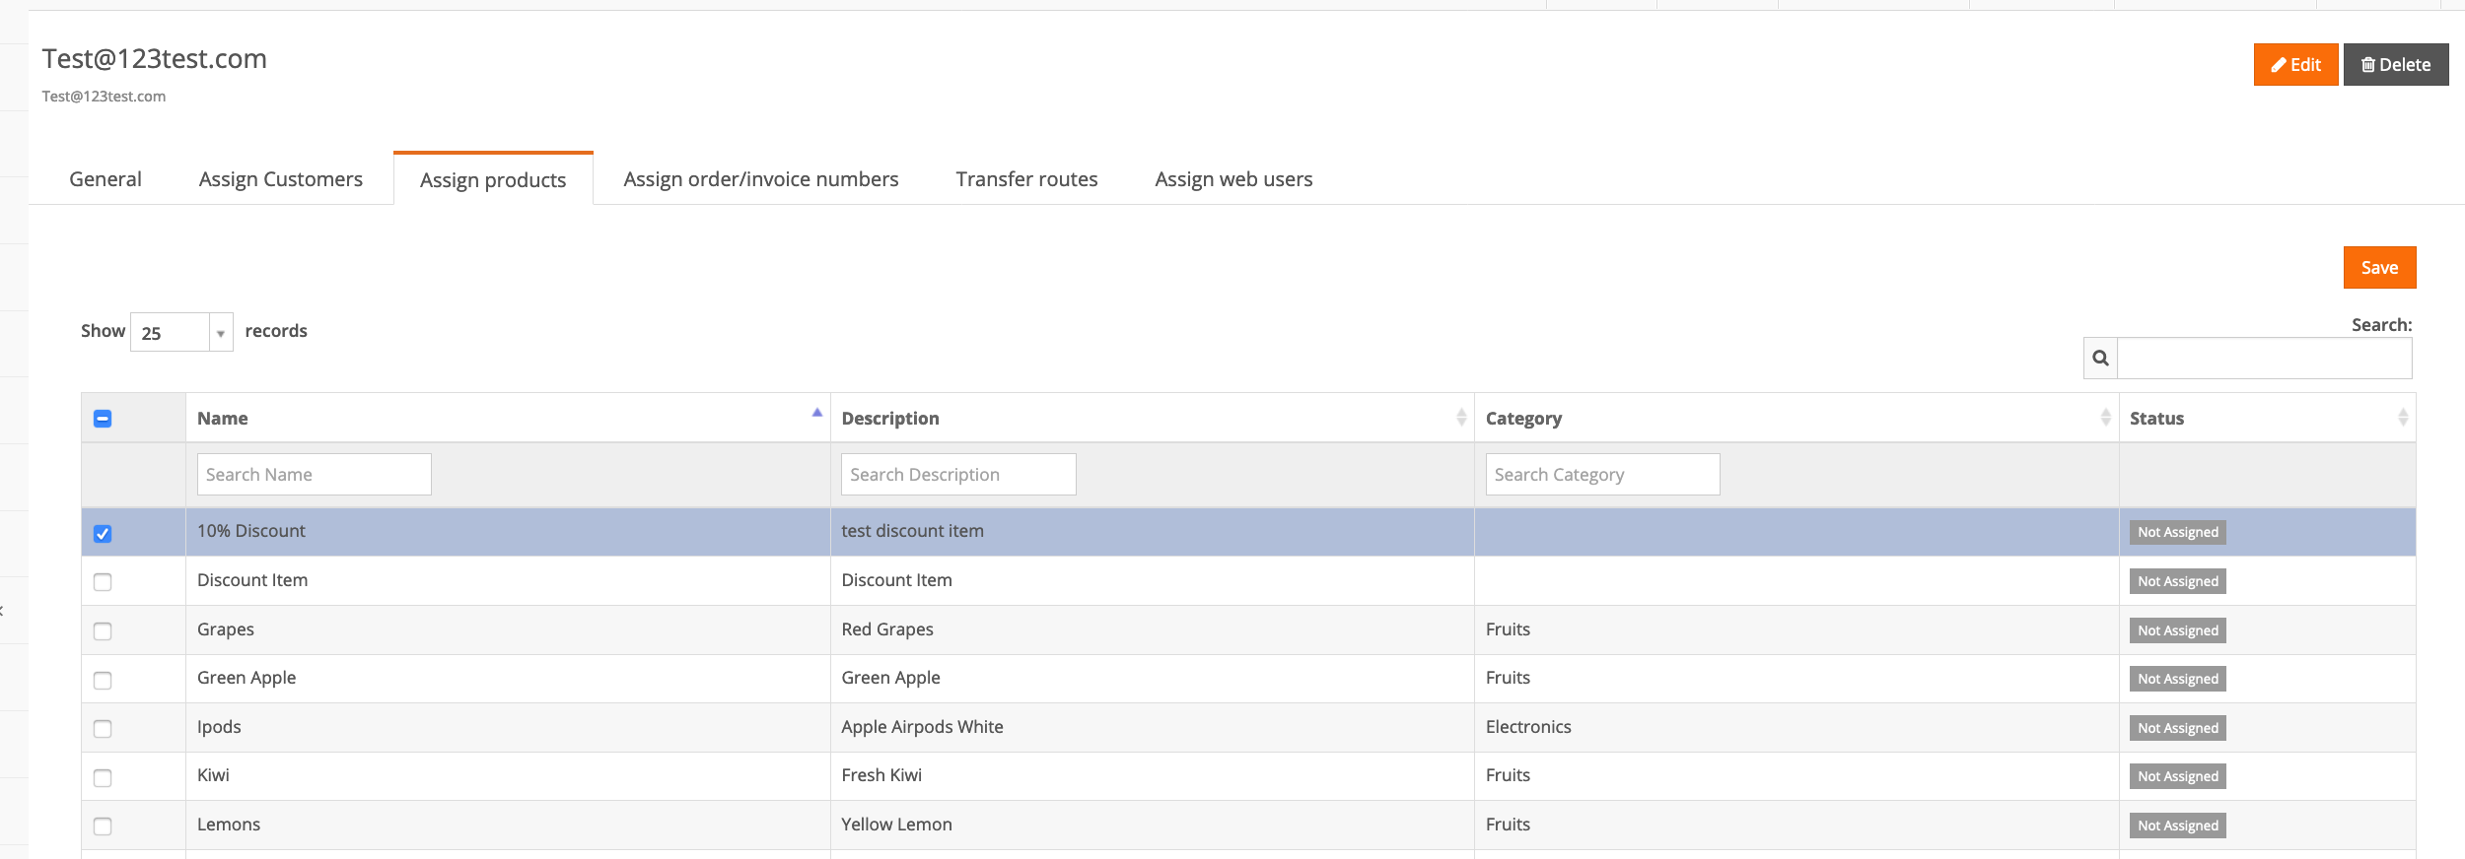The image size is (2465, 859).
Task: Sort by Description column arrows
Action: (x=1460, y=418)
